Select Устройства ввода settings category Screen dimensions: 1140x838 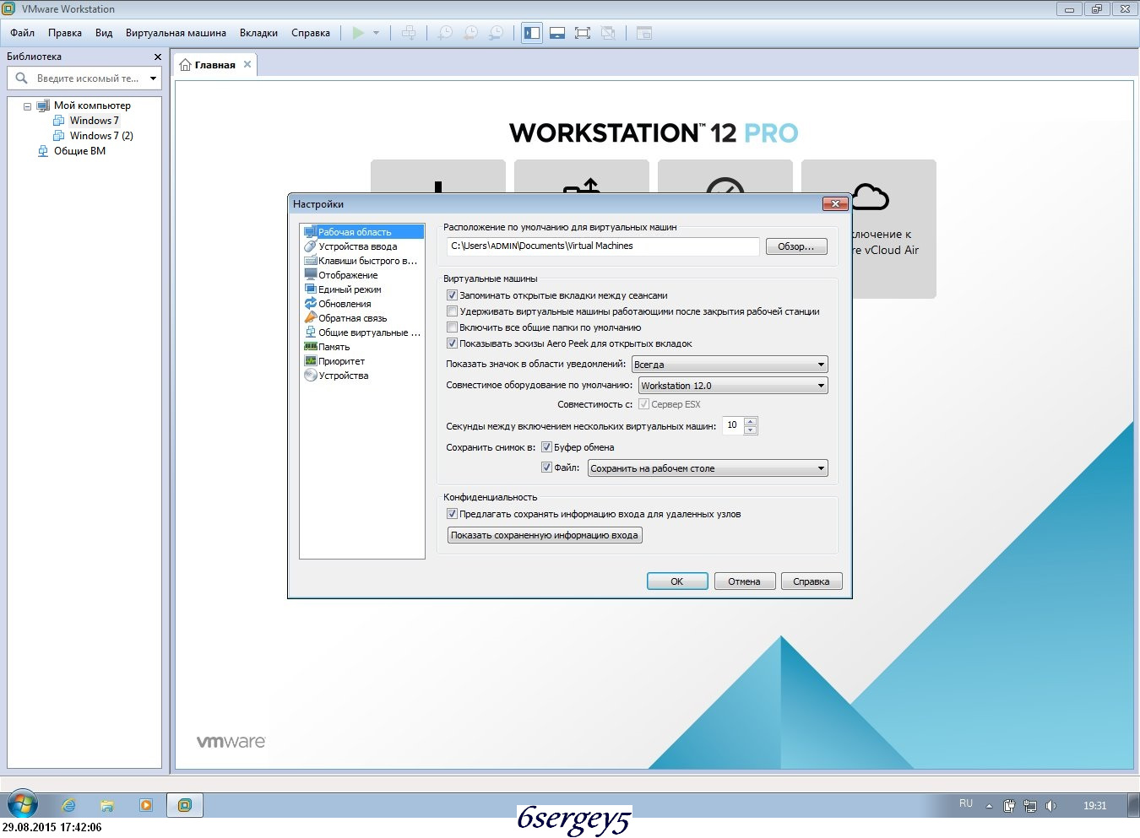coord(357,246)
